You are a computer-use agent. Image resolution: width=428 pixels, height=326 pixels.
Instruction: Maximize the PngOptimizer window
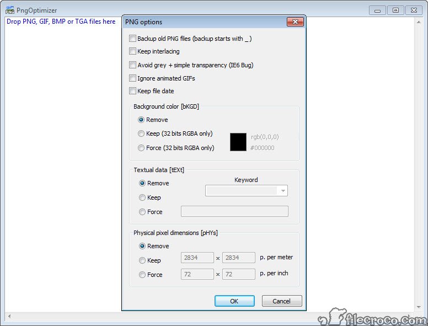click(x=395, y=10)
